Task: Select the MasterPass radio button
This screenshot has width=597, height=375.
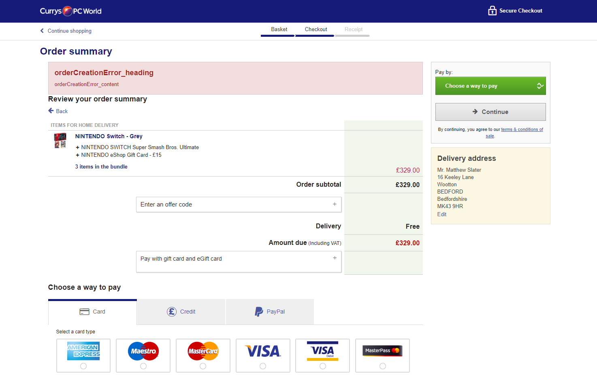Action: click(x=383, y=366)
